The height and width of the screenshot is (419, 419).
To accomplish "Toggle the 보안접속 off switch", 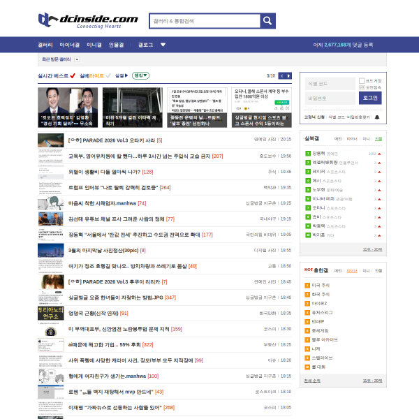I will pos(362,87).
